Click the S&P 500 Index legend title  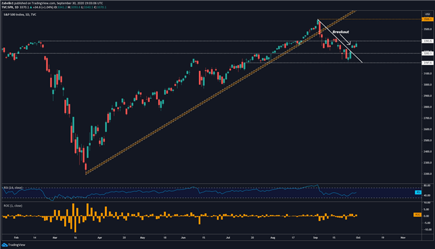13,15
